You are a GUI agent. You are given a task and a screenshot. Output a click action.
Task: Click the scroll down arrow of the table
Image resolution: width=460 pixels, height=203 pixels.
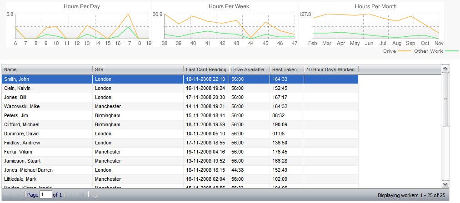click(445, 184)
